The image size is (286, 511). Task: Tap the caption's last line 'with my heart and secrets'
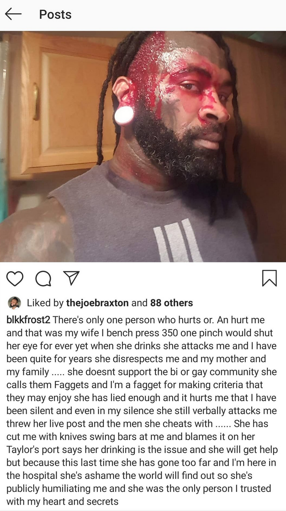[63, 501]
